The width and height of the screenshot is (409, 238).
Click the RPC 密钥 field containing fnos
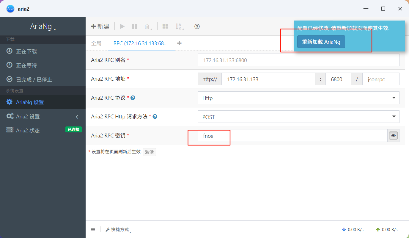(292, 136)
